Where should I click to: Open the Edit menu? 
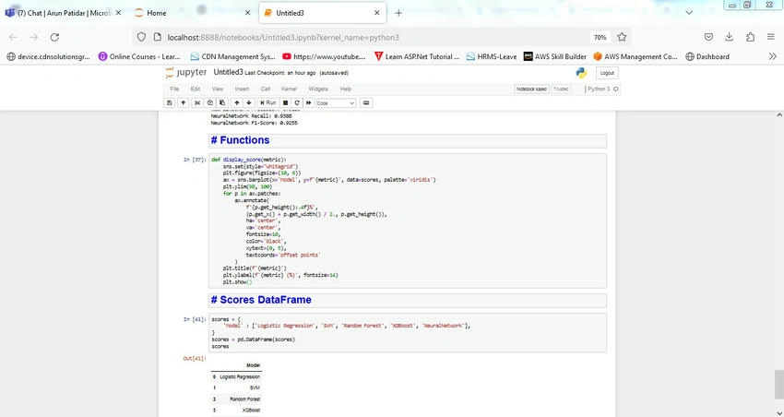tap(196, 89)
